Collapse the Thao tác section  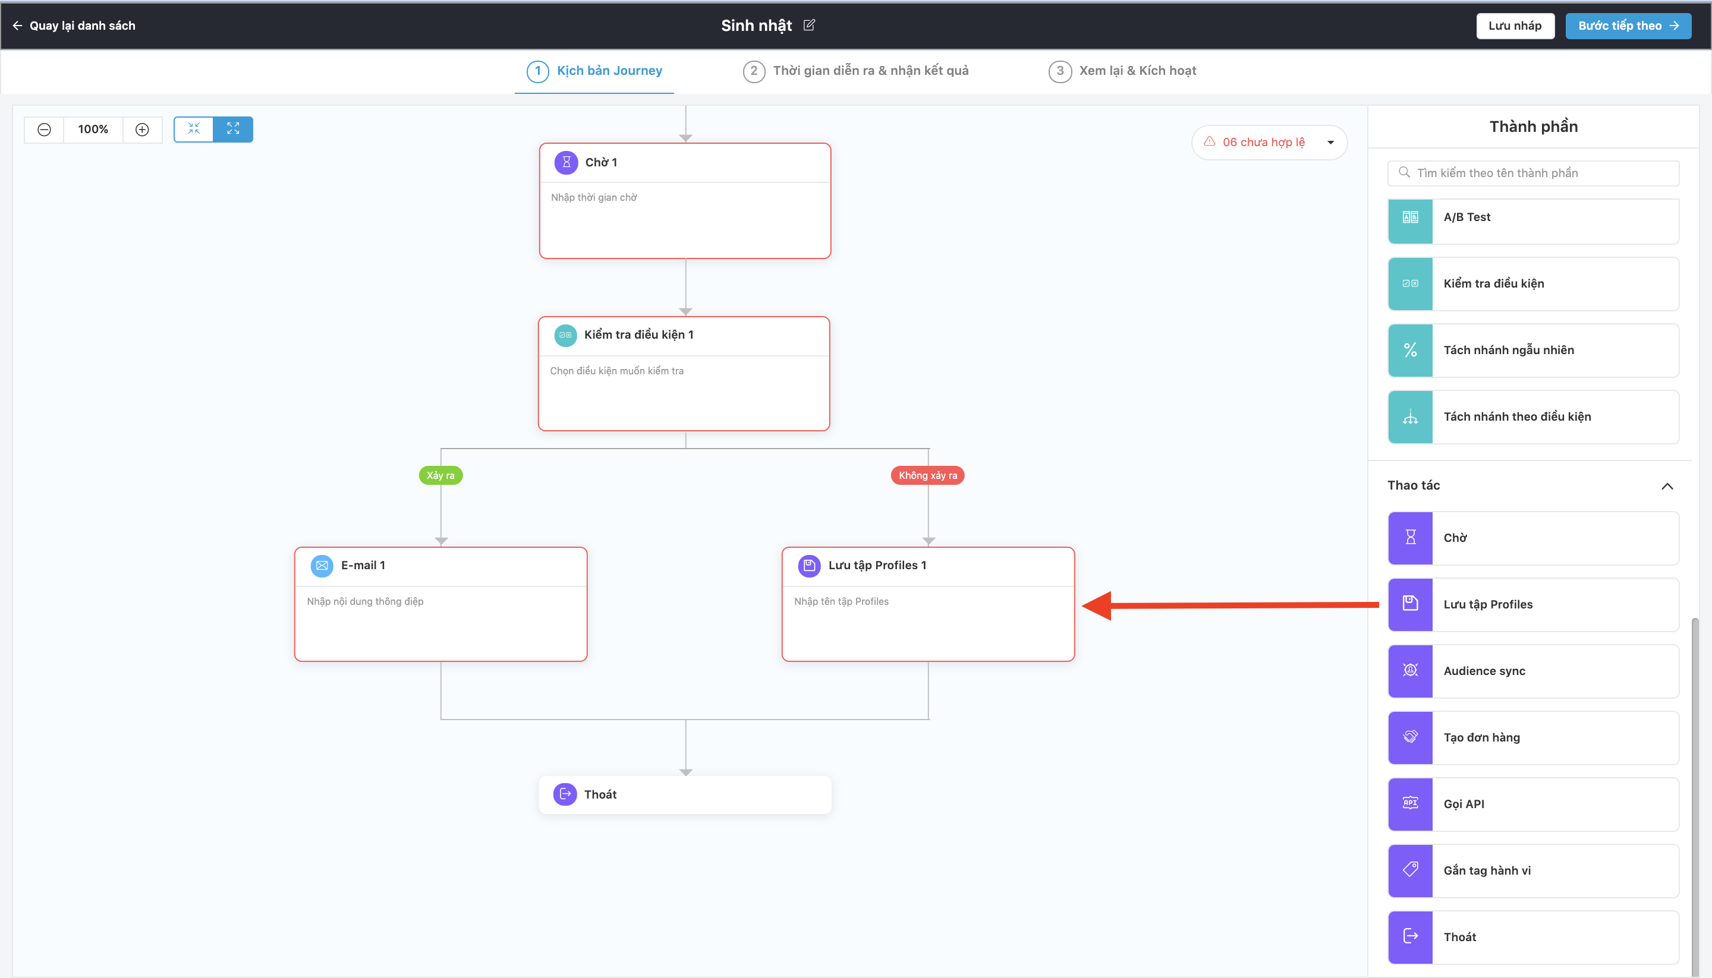point(1666,485)
